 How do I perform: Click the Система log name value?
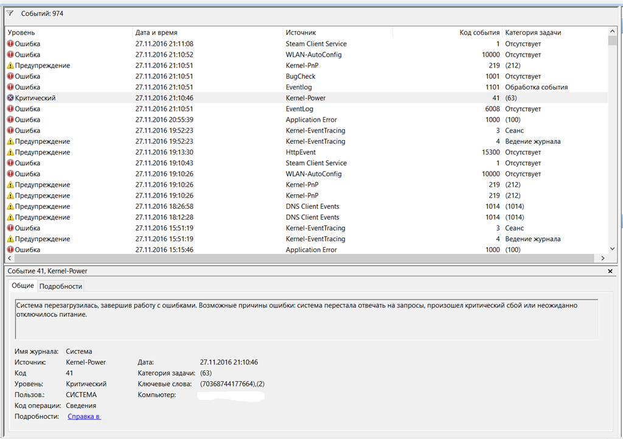pos(78,351)
